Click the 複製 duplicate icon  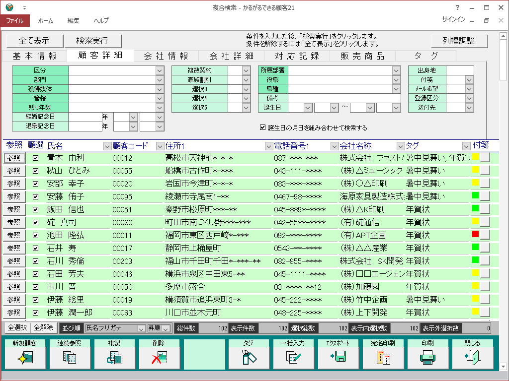[114, 357]
